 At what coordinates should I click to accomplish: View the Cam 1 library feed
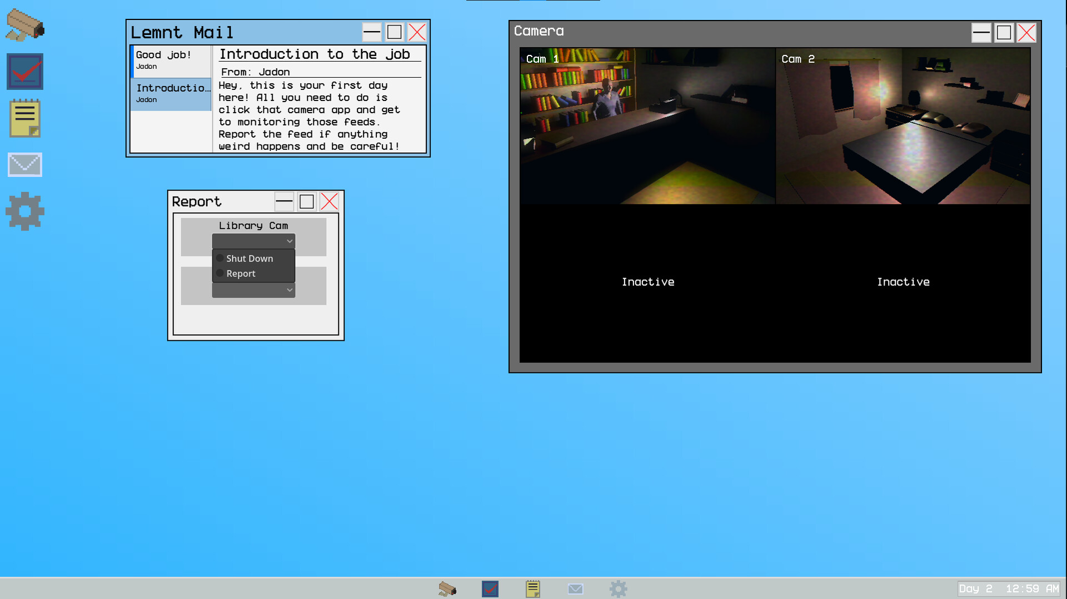click(647, 126)
